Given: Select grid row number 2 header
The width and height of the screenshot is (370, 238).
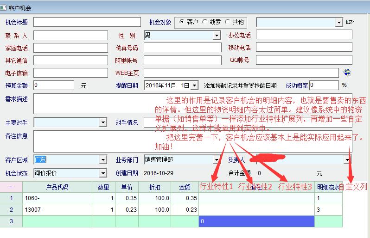Looking at the screenshot, I should tap(11, 210).
